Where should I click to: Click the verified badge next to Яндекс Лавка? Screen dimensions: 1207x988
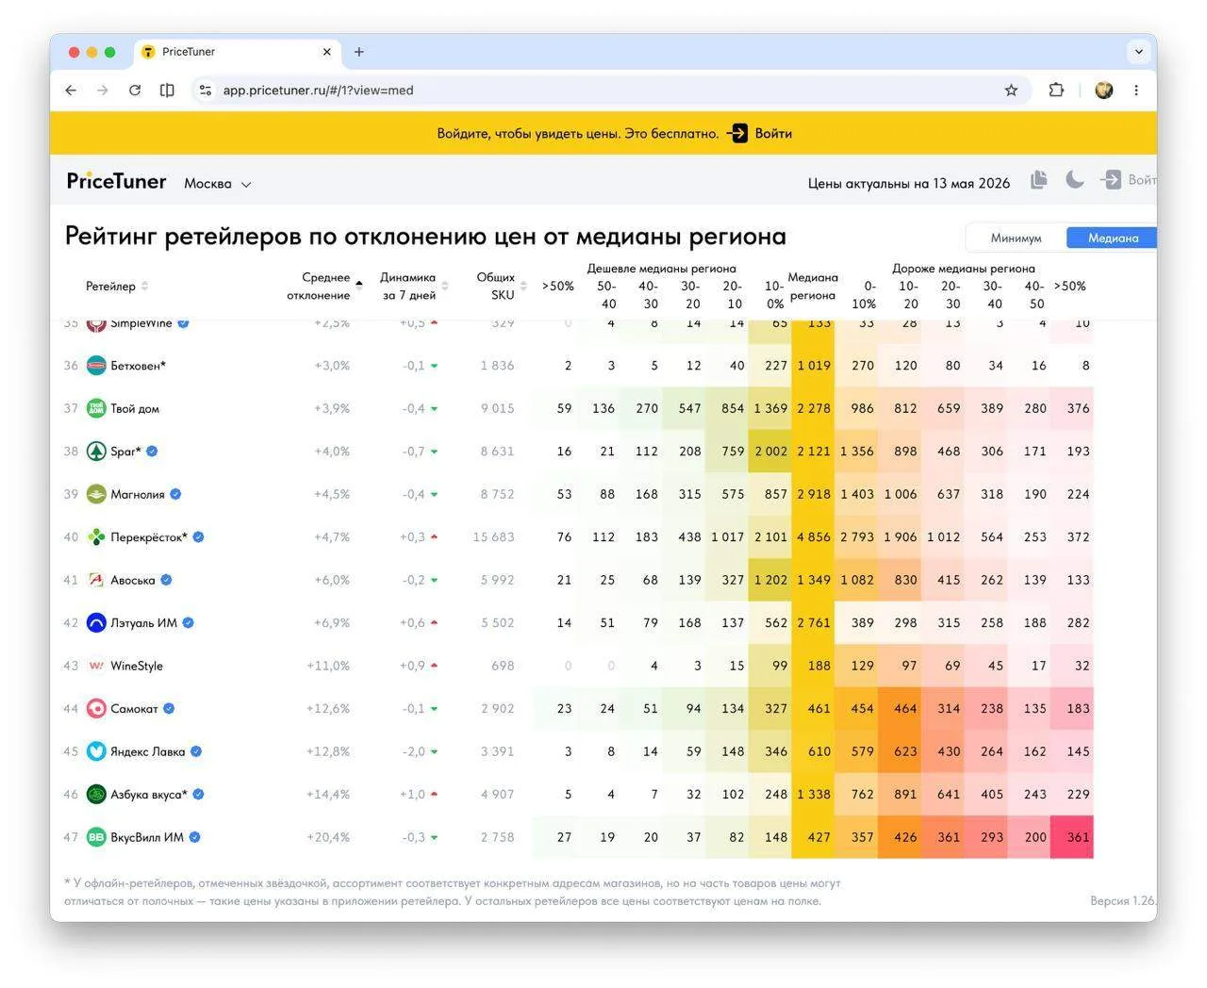click(x=196, y=751)
